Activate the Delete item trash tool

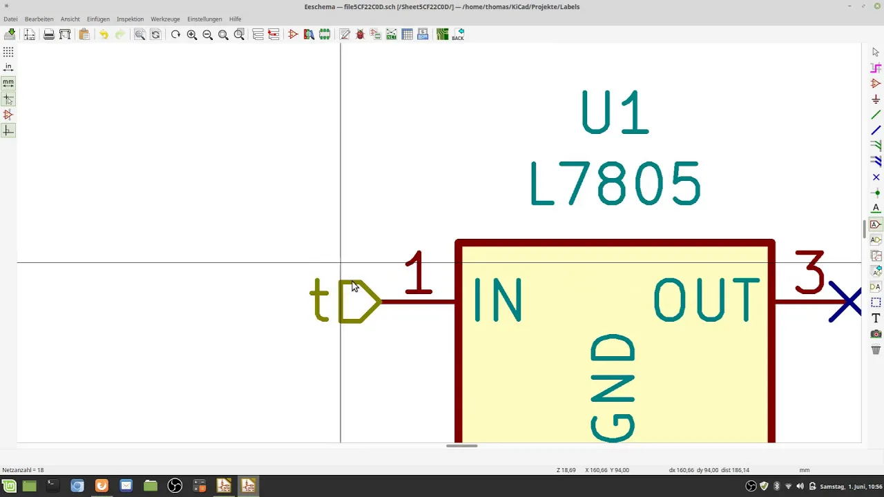click(x=876, y=350)
